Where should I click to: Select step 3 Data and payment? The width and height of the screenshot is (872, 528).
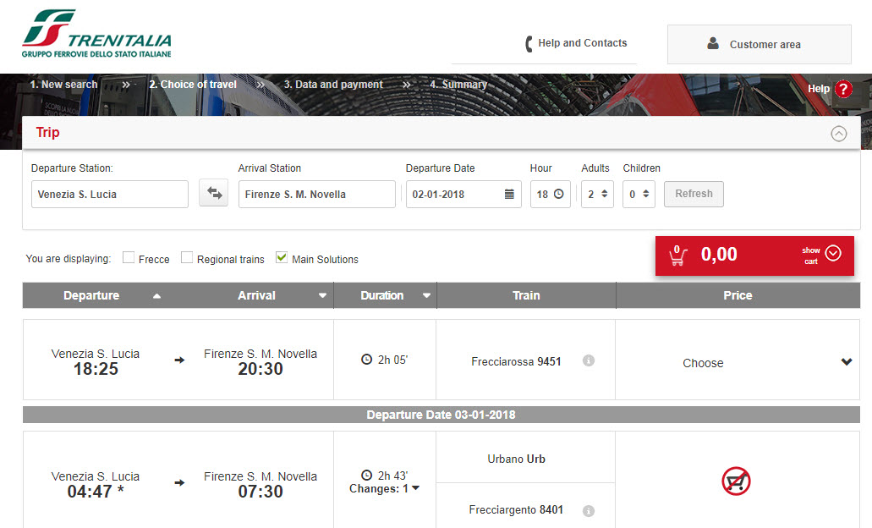click(x=333, y=85)
